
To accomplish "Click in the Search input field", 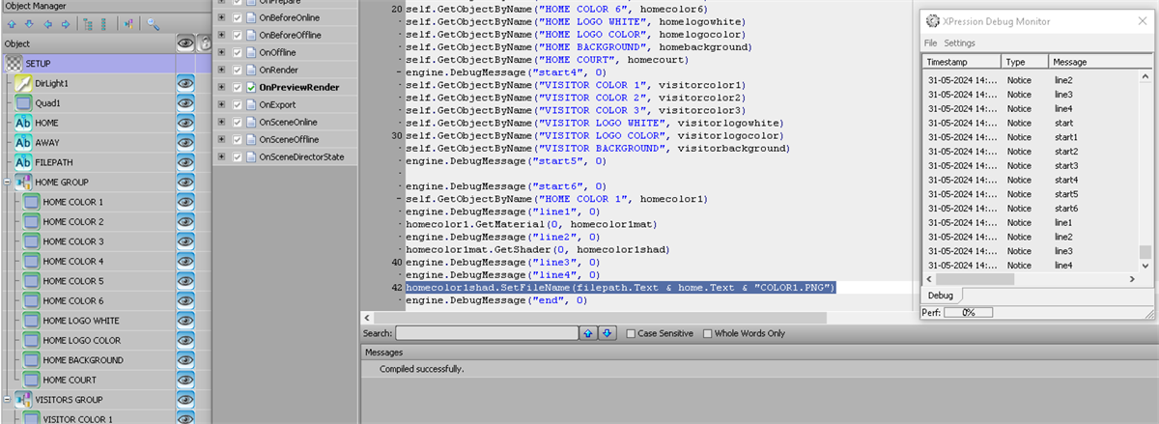I will pos(487,333).
